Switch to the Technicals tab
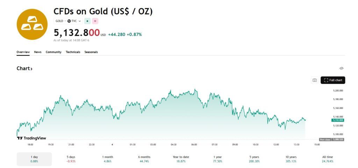The image size is (358, 168). (x=73, y=52)
